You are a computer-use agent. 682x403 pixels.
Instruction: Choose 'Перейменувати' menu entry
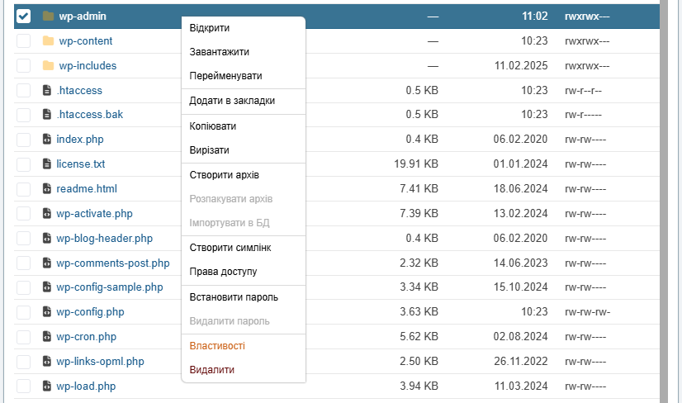[225, 76]
